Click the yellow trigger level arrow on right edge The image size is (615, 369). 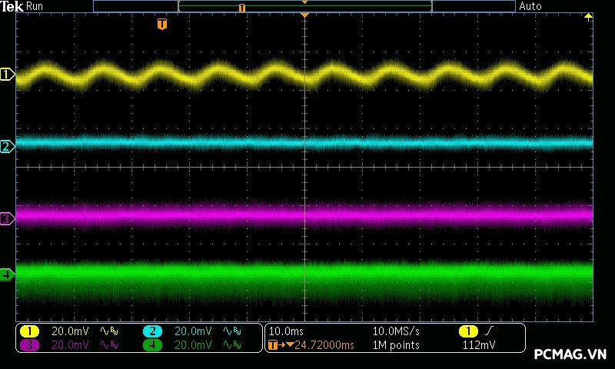coord(589,17)
